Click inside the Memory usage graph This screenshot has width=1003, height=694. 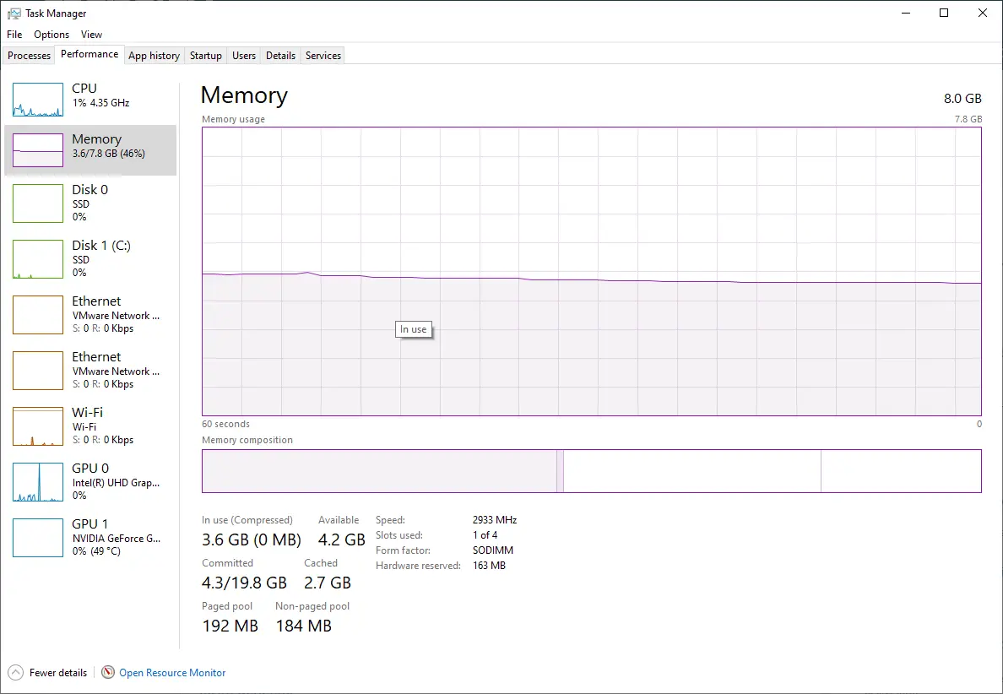pos(591,271)
